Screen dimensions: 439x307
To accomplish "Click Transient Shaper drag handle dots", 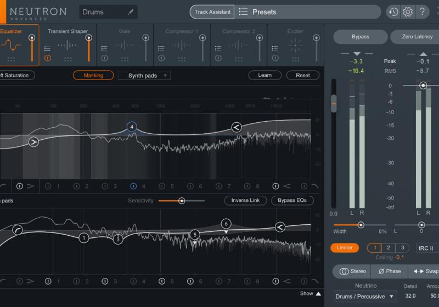I will tap(68, 59).
